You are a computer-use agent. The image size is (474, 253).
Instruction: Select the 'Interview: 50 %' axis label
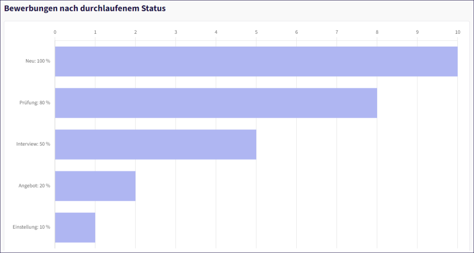coord(33,144)
